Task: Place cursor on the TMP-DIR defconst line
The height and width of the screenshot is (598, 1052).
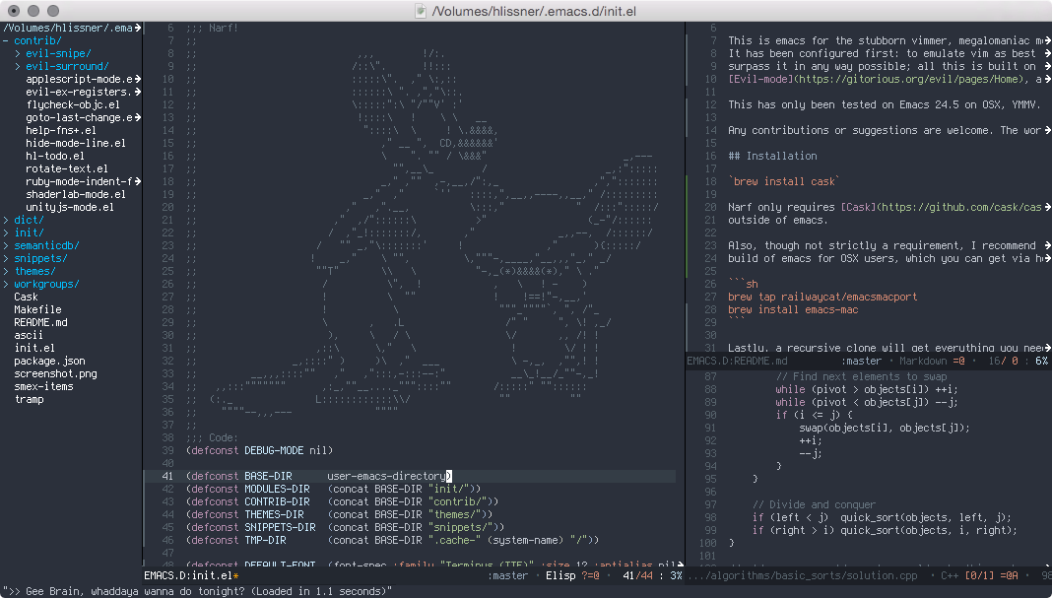Action: click(x=392, y=540)
